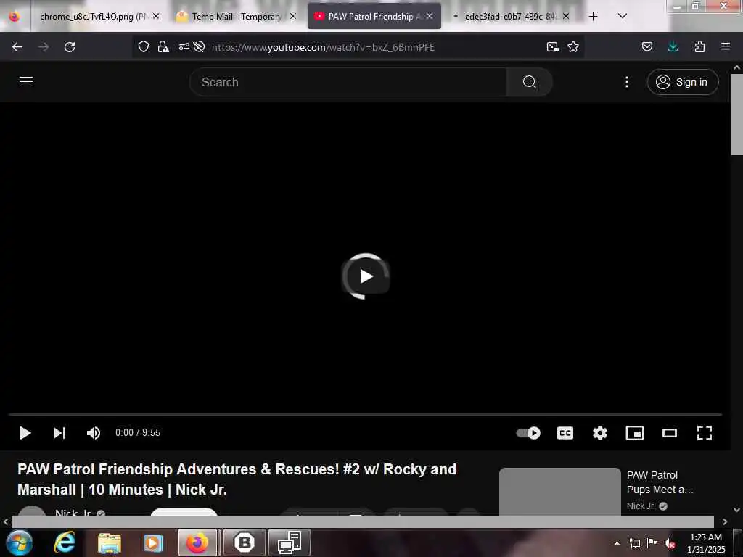The image size is (743, 557).
Task: Skip to the next video
Action: point(59,433)
